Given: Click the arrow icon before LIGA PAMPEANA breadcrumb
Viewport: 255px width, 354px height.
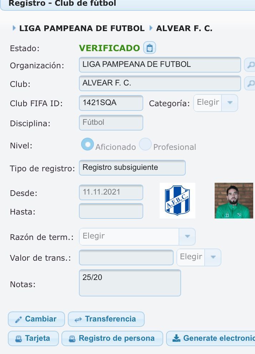Looking at the screenshot, I should click(x=14, y=28).
